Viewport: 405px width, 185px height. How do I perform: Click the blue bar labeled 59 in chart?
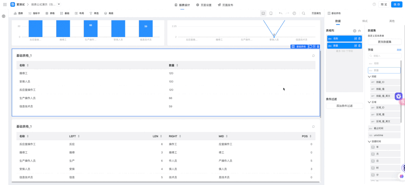tap(146, 29)
